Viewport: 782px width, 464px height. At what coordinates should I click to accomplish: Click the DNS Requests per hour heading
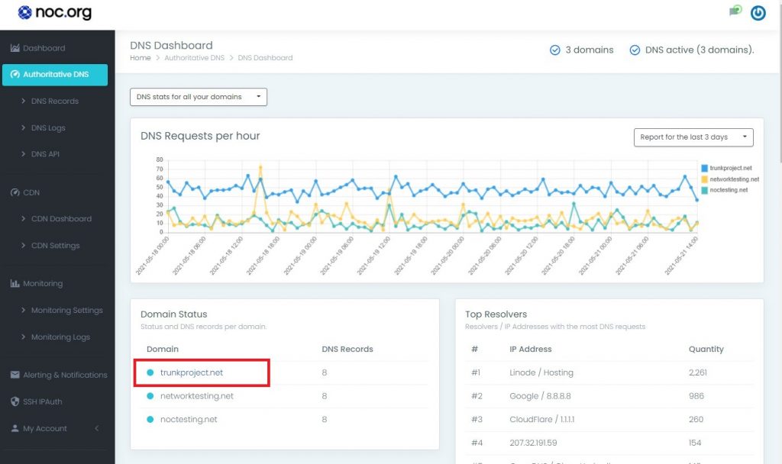coord(200,136)
